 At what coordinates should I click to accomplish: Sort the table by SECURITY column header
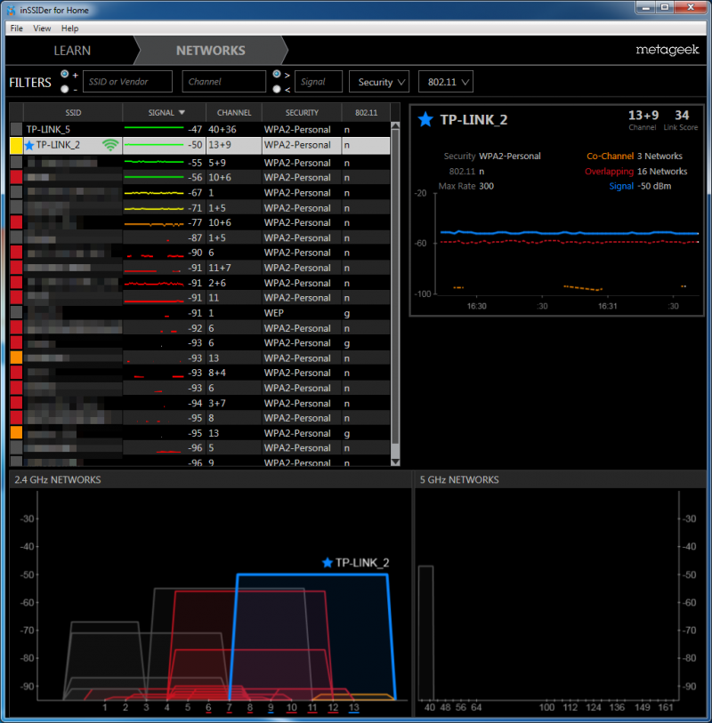pos(302,113)
